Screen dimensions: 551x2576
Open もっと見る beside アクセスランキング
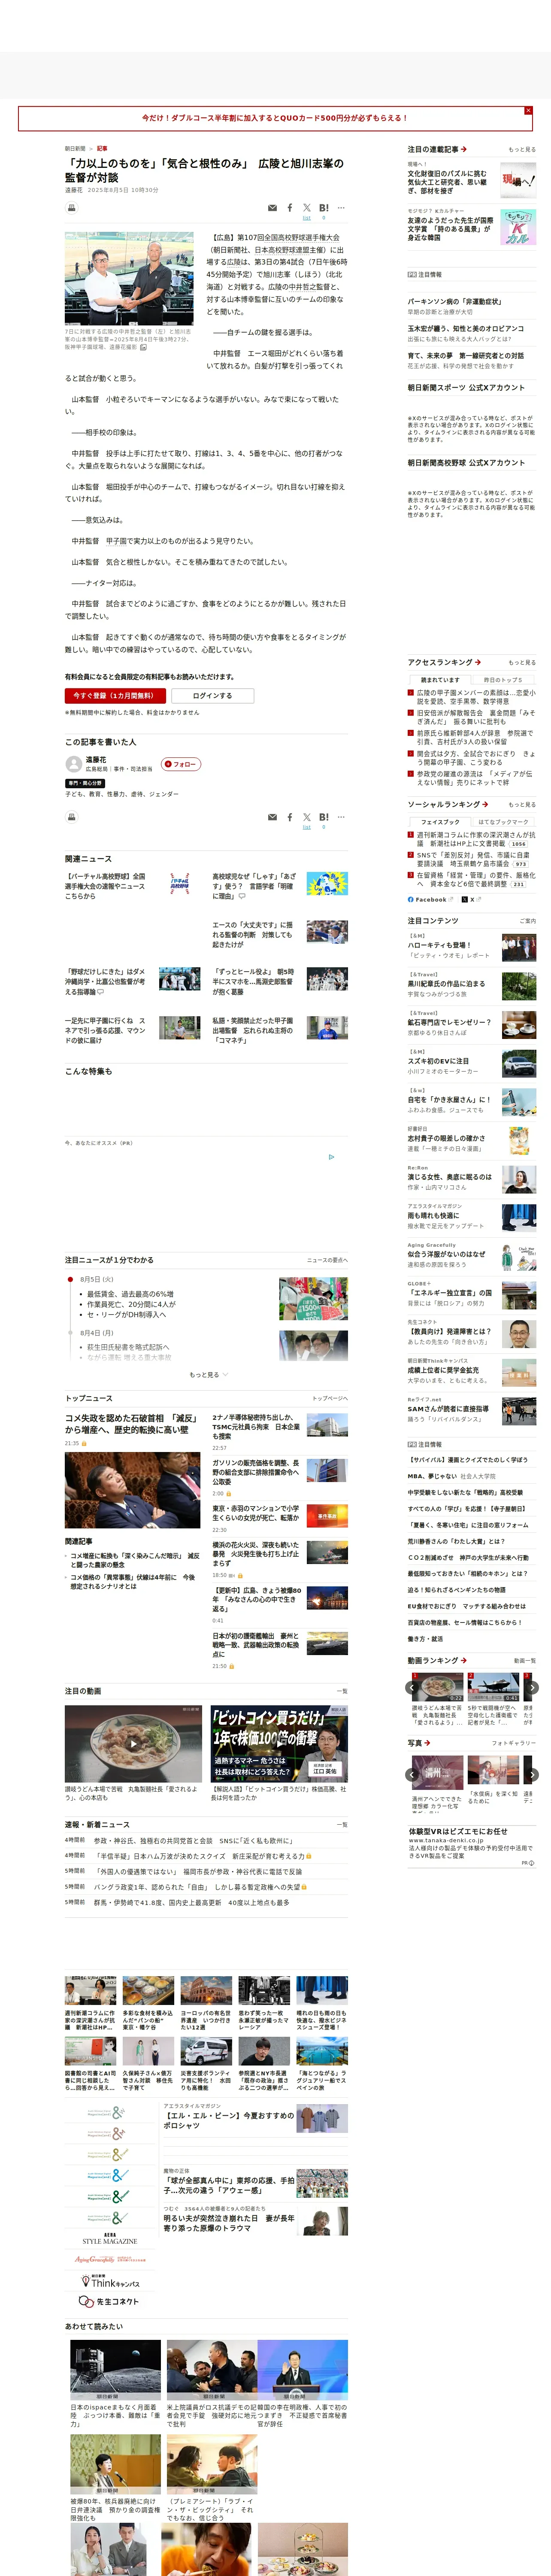(x=522, y=663)
